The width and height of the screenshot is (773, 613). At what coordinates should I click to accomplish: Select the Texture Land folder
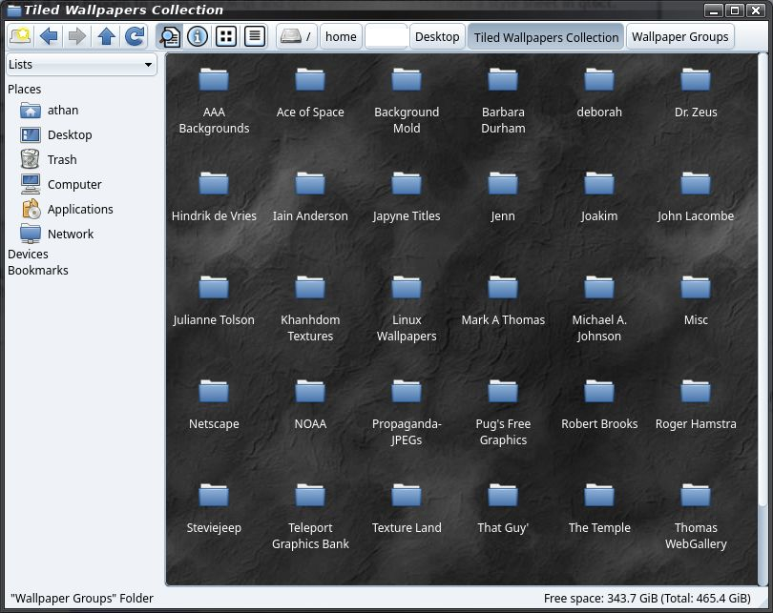407,507
